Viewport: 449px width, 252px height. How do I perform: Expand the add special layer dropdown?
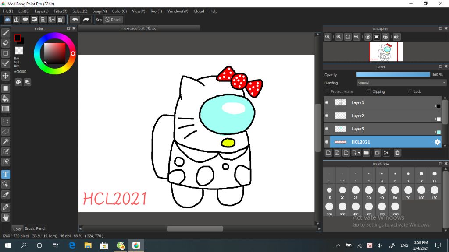pos(356,153)
